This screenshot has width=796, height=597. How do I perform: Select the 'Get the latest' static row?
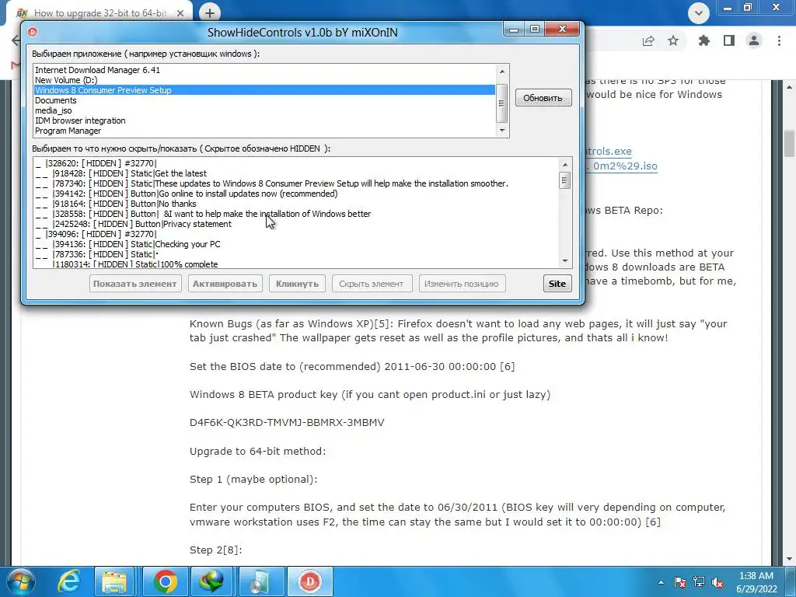(296, 173)
